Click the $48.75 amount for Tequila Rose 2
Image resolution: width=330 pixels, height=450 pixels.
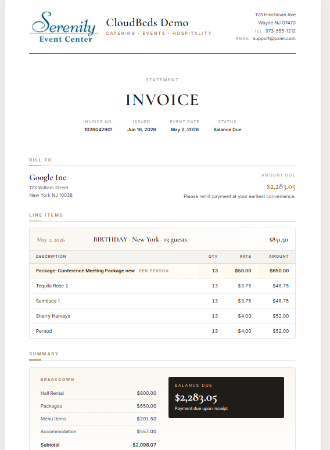[281, 286]
